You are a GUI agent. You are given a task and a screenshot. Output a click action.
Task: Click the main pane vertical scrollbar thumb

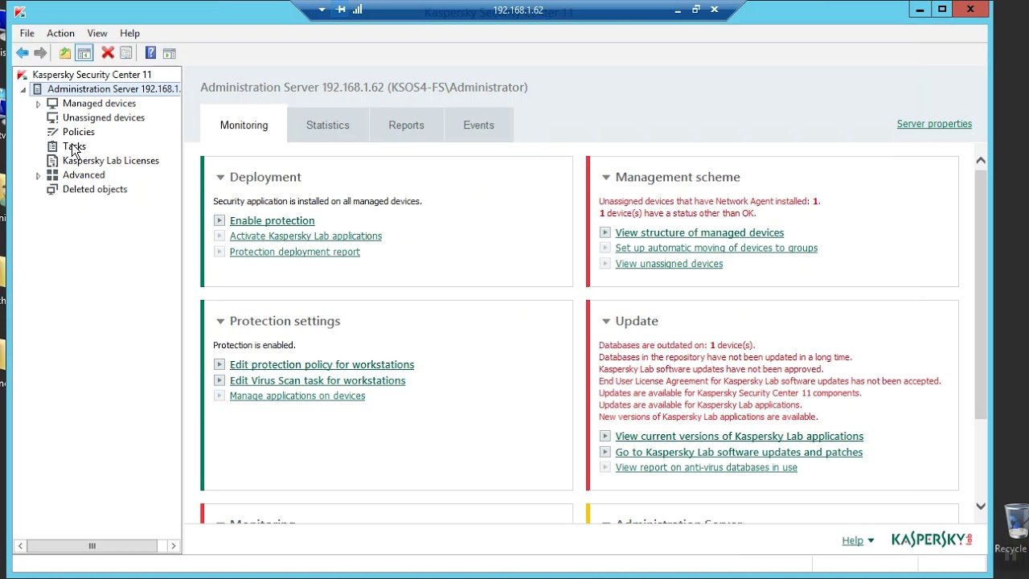981,294
